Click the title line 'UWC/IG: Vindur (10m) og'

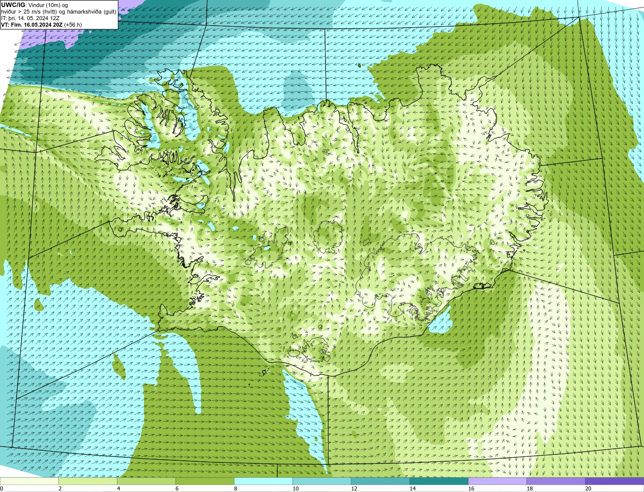click(x=34, y=5)
